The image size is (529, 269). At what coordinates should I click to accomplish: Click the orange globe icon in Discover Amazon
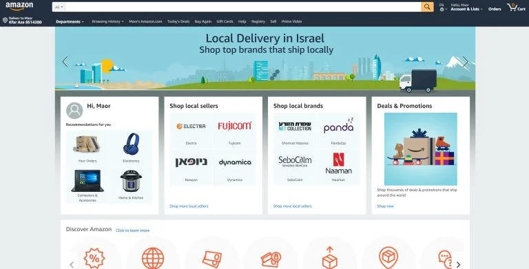pyautogui.click(x=152, y=258)
